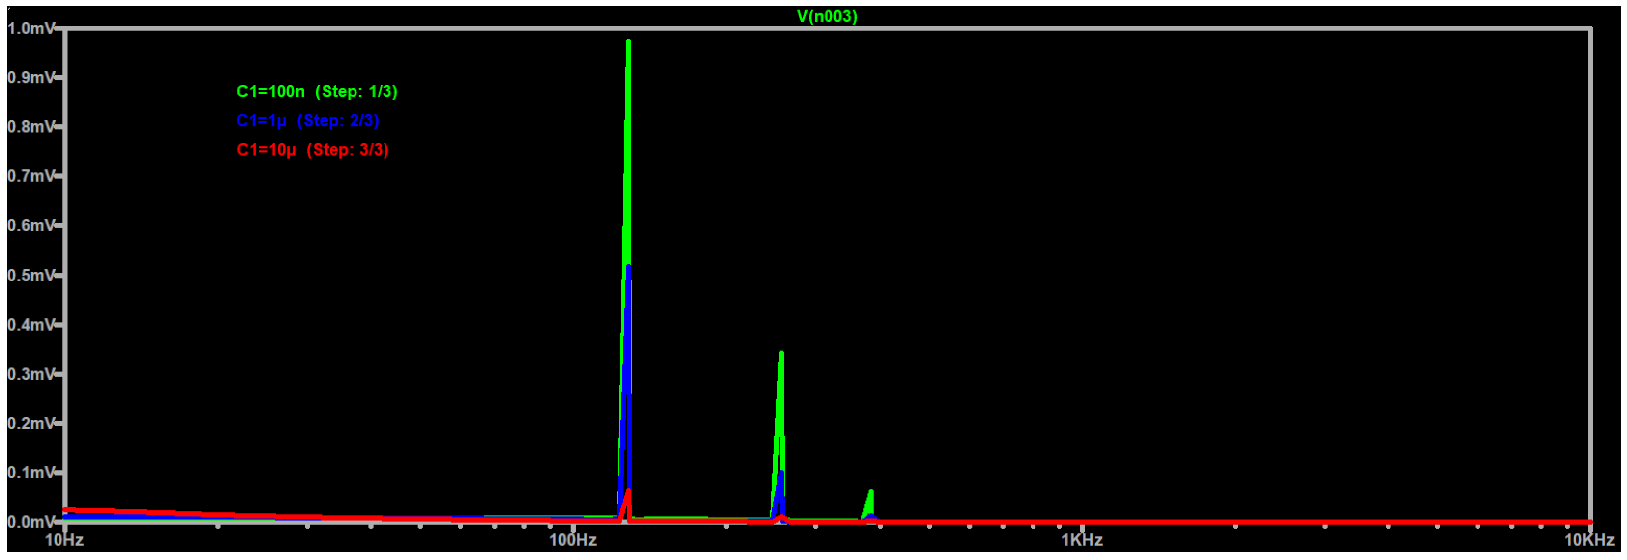Select the C1=10µ step 3/3 legend
This screenshot has width=1627, height=560.
pos(313,150)
